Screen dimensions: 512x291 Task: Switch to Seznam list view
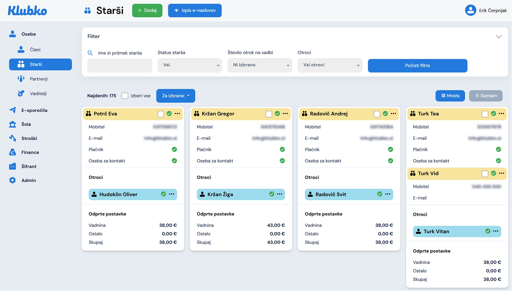(486, 96)
